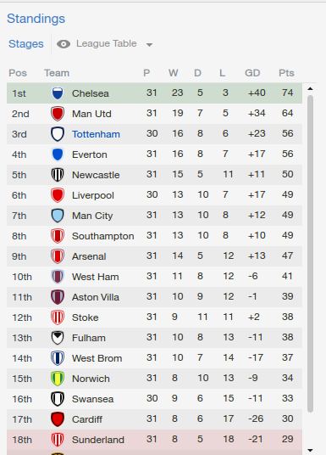Open the League Table view selector
The width and height of the screenshot is (326, 455).
pos(106,43)
